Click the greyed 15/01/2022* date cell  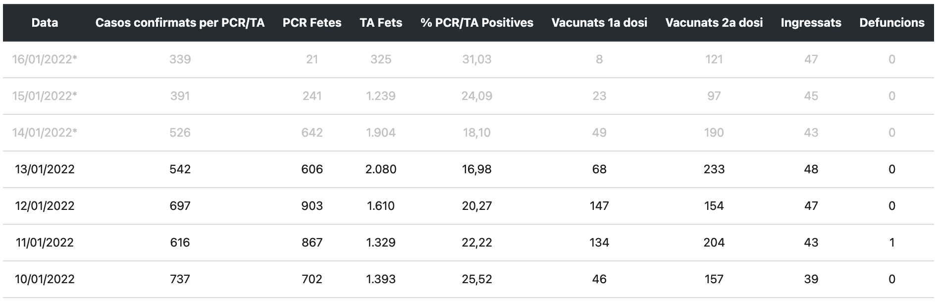pyautogui.click(x=45, y=96)
